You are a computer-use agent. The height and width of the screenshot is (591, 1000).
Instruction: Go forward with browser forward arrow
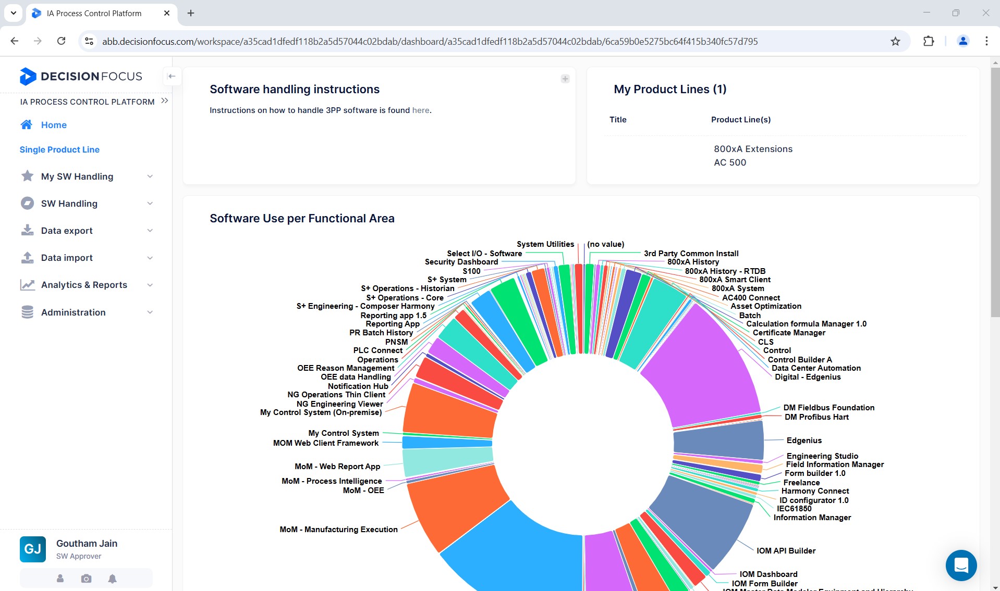click(x=38, y=41)
